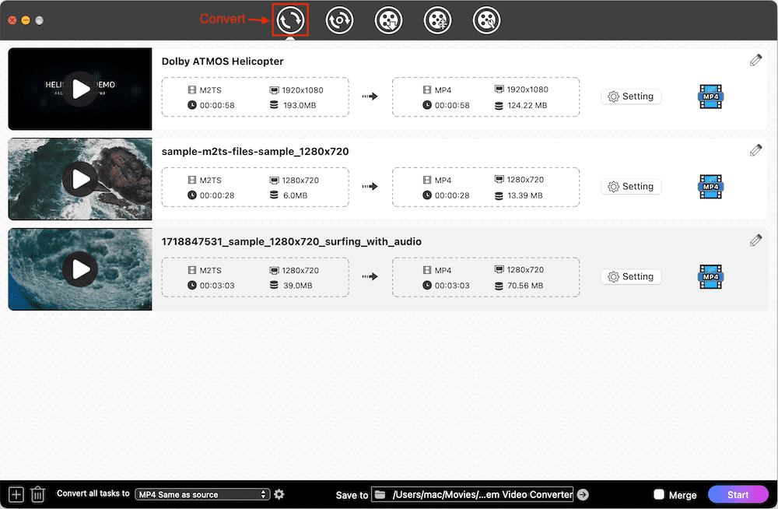The width and height of the screenshot is (778, 509).
Task: Click the 70.56 MB output size value
Action: click(x=525, y=286)
